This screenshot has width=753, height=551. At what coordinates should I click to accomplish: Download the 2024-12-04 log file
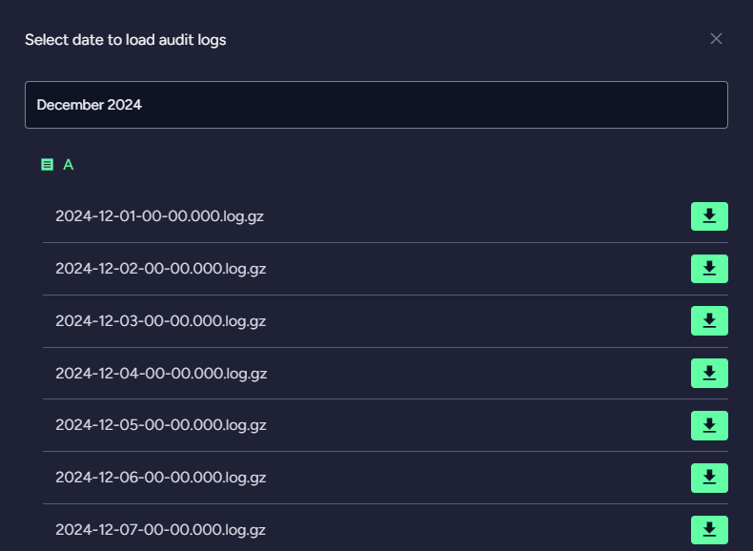[x=709, y=374]
